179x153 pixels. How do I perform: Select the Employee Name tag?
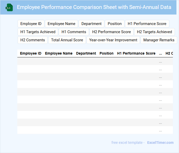61,24
